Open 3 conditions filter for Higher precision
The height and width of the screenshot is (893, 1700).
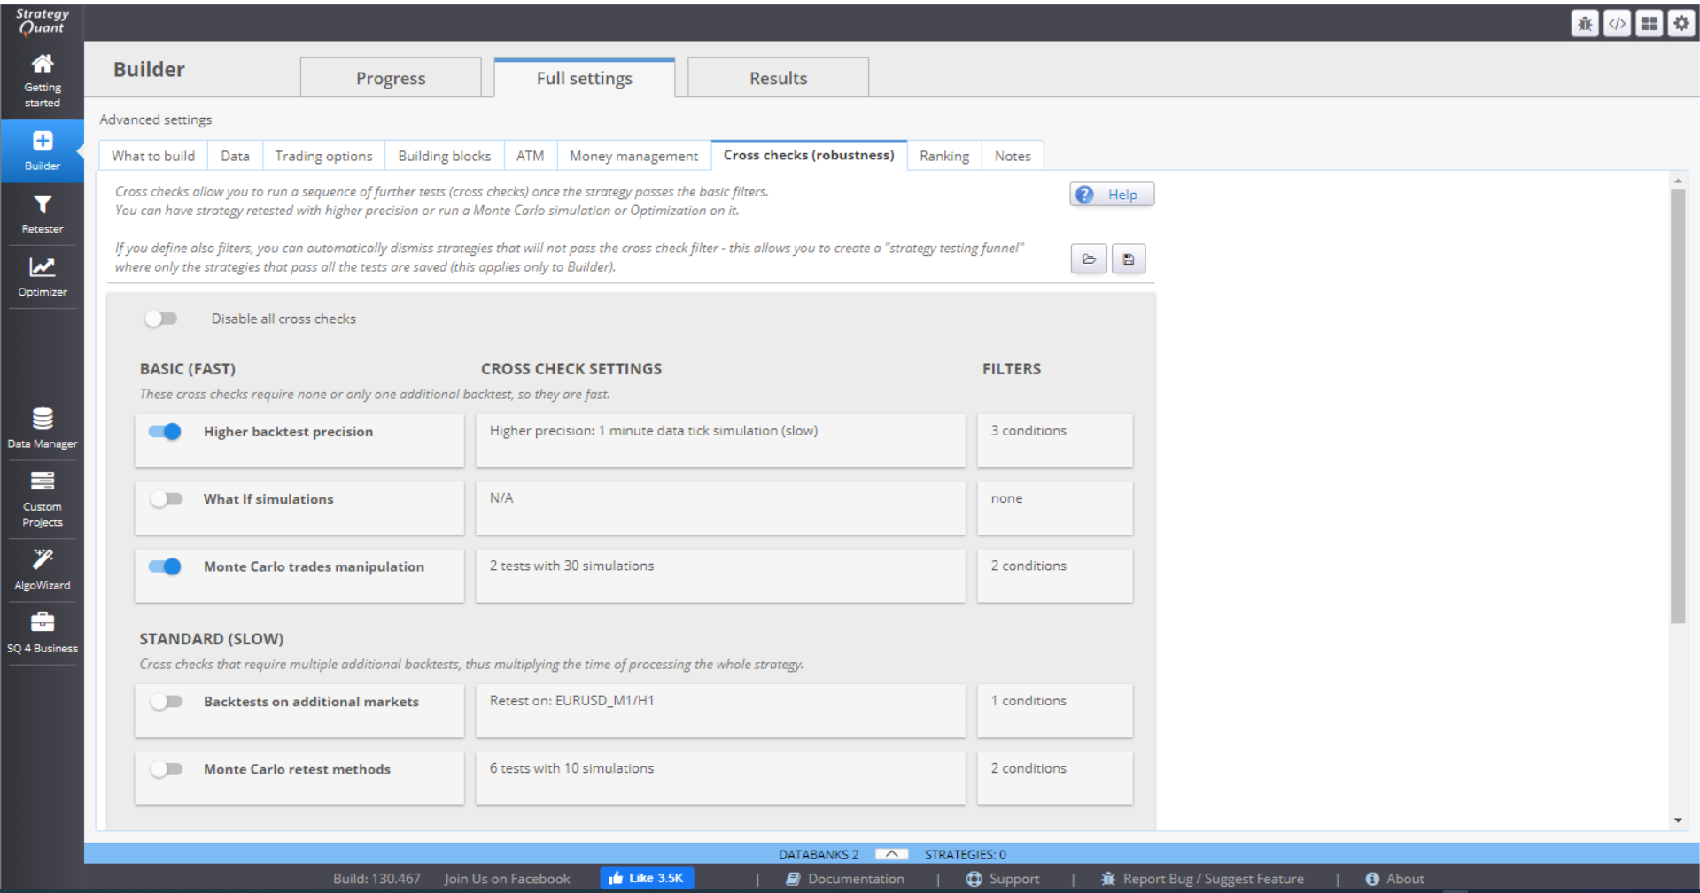[1055, 441]
